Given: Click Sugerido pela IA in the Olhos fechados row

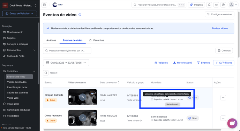Looking at the screenshot, I should [x=162, y=120].
